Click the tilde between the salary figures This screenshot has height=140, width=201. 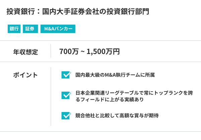[x=82, y=52]
